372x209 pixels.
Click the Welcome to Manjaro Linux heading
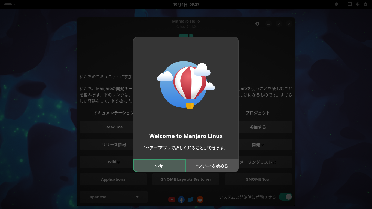coord(186,136)
